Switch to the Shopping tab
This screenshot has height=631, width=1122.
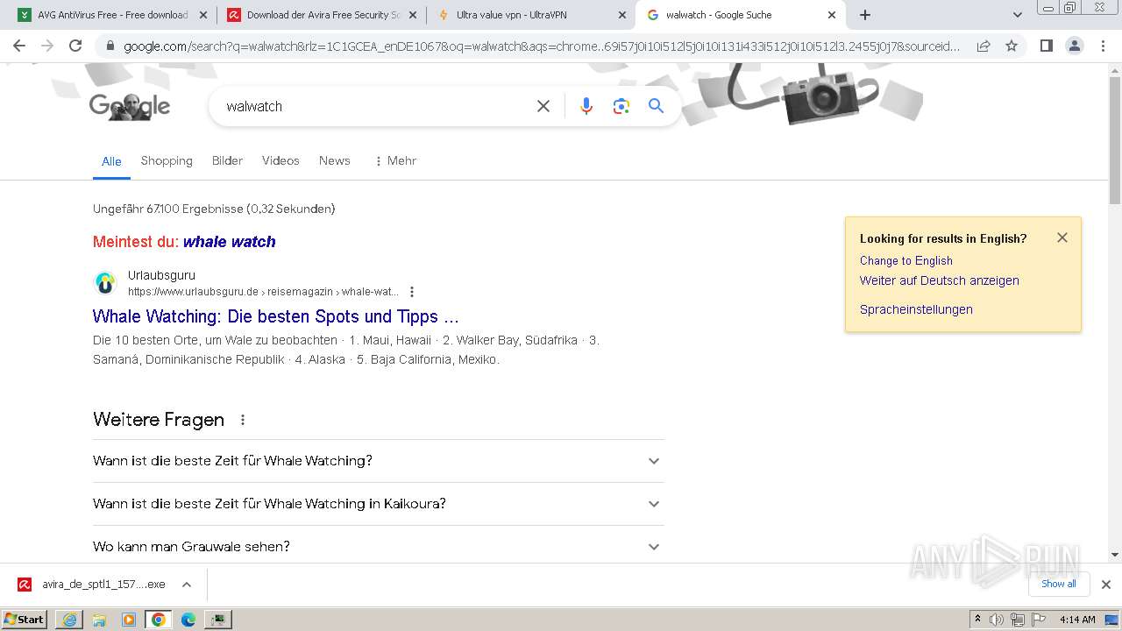[167, 160]
